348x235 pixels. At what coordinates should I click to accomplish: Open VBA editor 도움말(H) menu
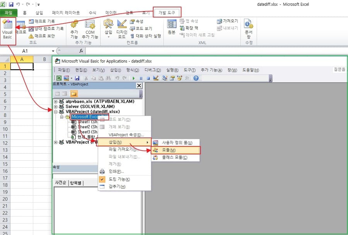pyautogui.click(x=250, y=70)
